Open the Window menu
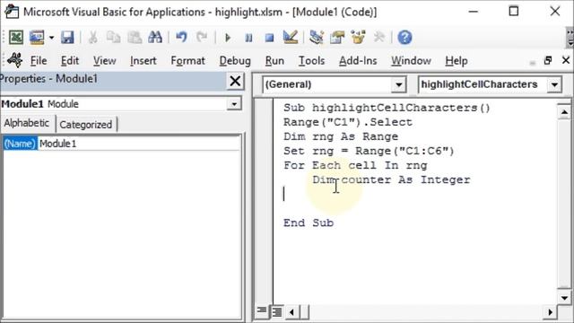Viewport: 574px width, 323px height. [411, 61]
